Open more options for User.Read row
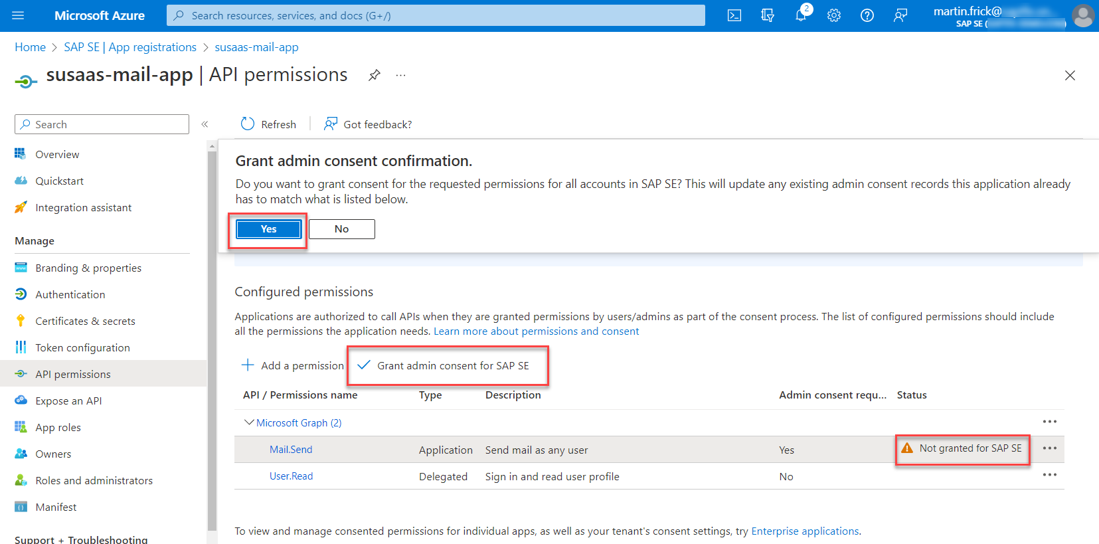Screen dimensions: 1099x544 1050,475
